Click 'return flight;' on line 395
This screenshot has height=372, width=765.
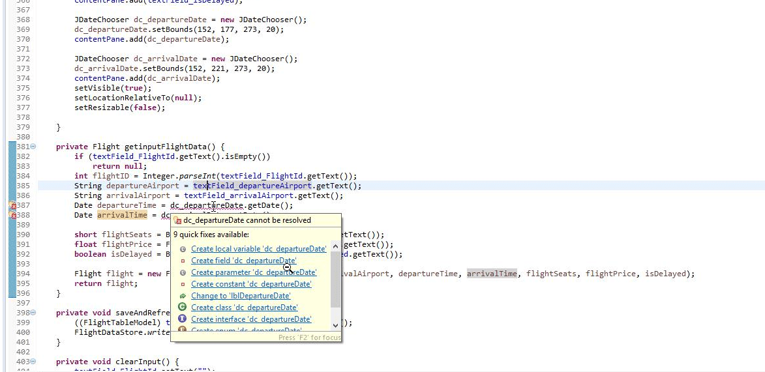(x=106, y=283)
